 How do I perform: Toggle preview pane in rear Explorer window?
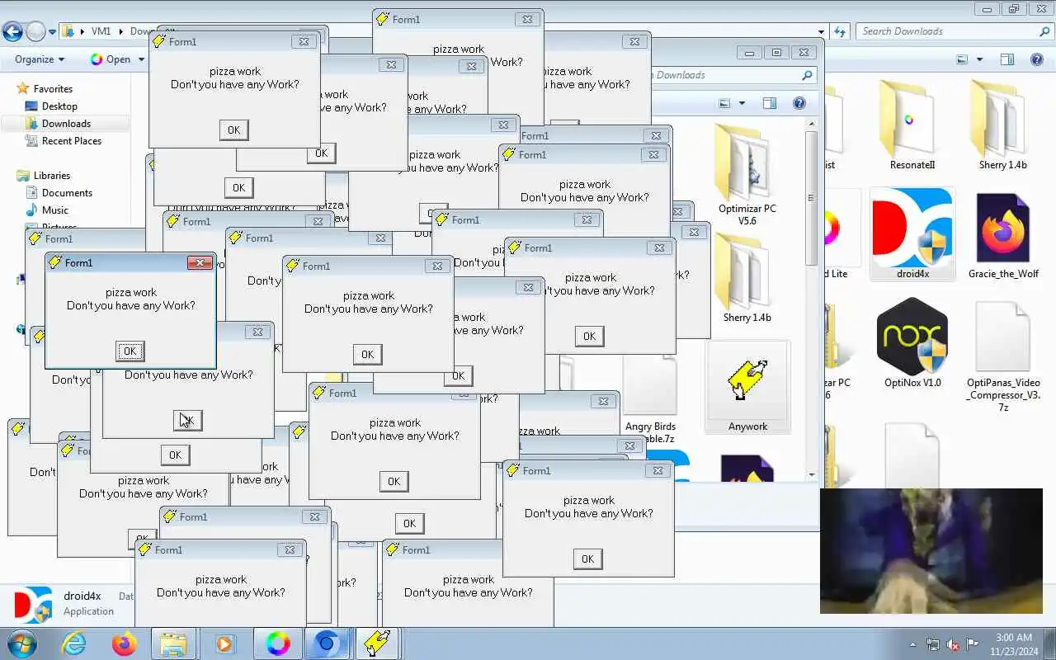1007,59
